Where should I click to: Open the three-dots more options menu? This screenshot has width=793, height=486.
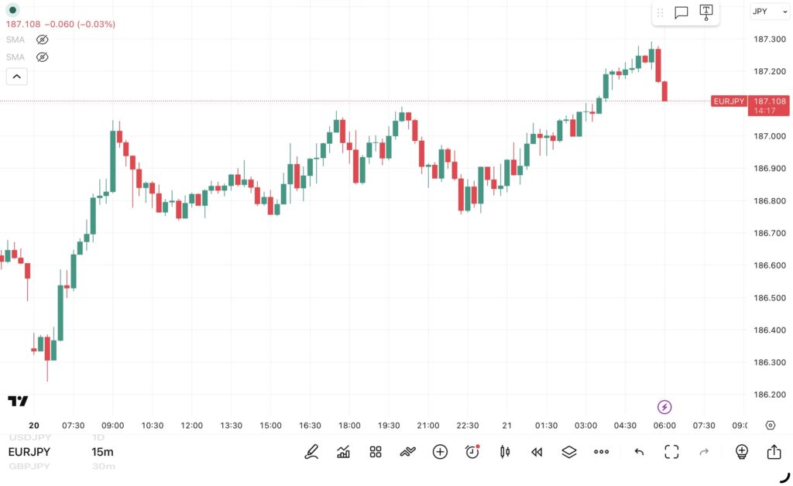pyautogui.click(x=602, y=452)
